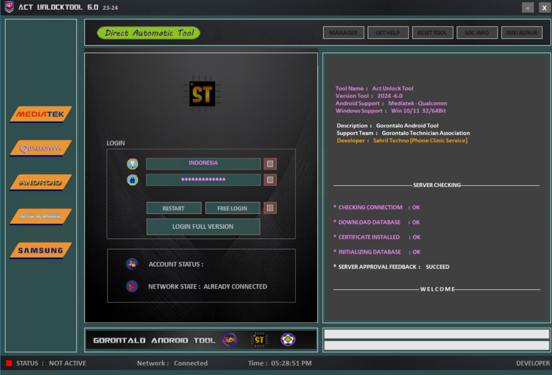Click the RESTART button

coord(174,208)
